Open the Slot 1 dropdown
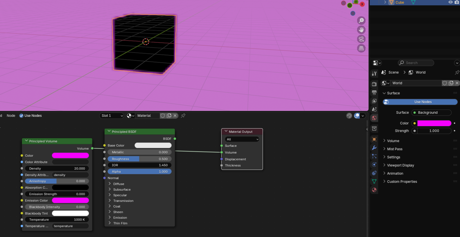Screen dimensions: 460x237 point(111,116)
